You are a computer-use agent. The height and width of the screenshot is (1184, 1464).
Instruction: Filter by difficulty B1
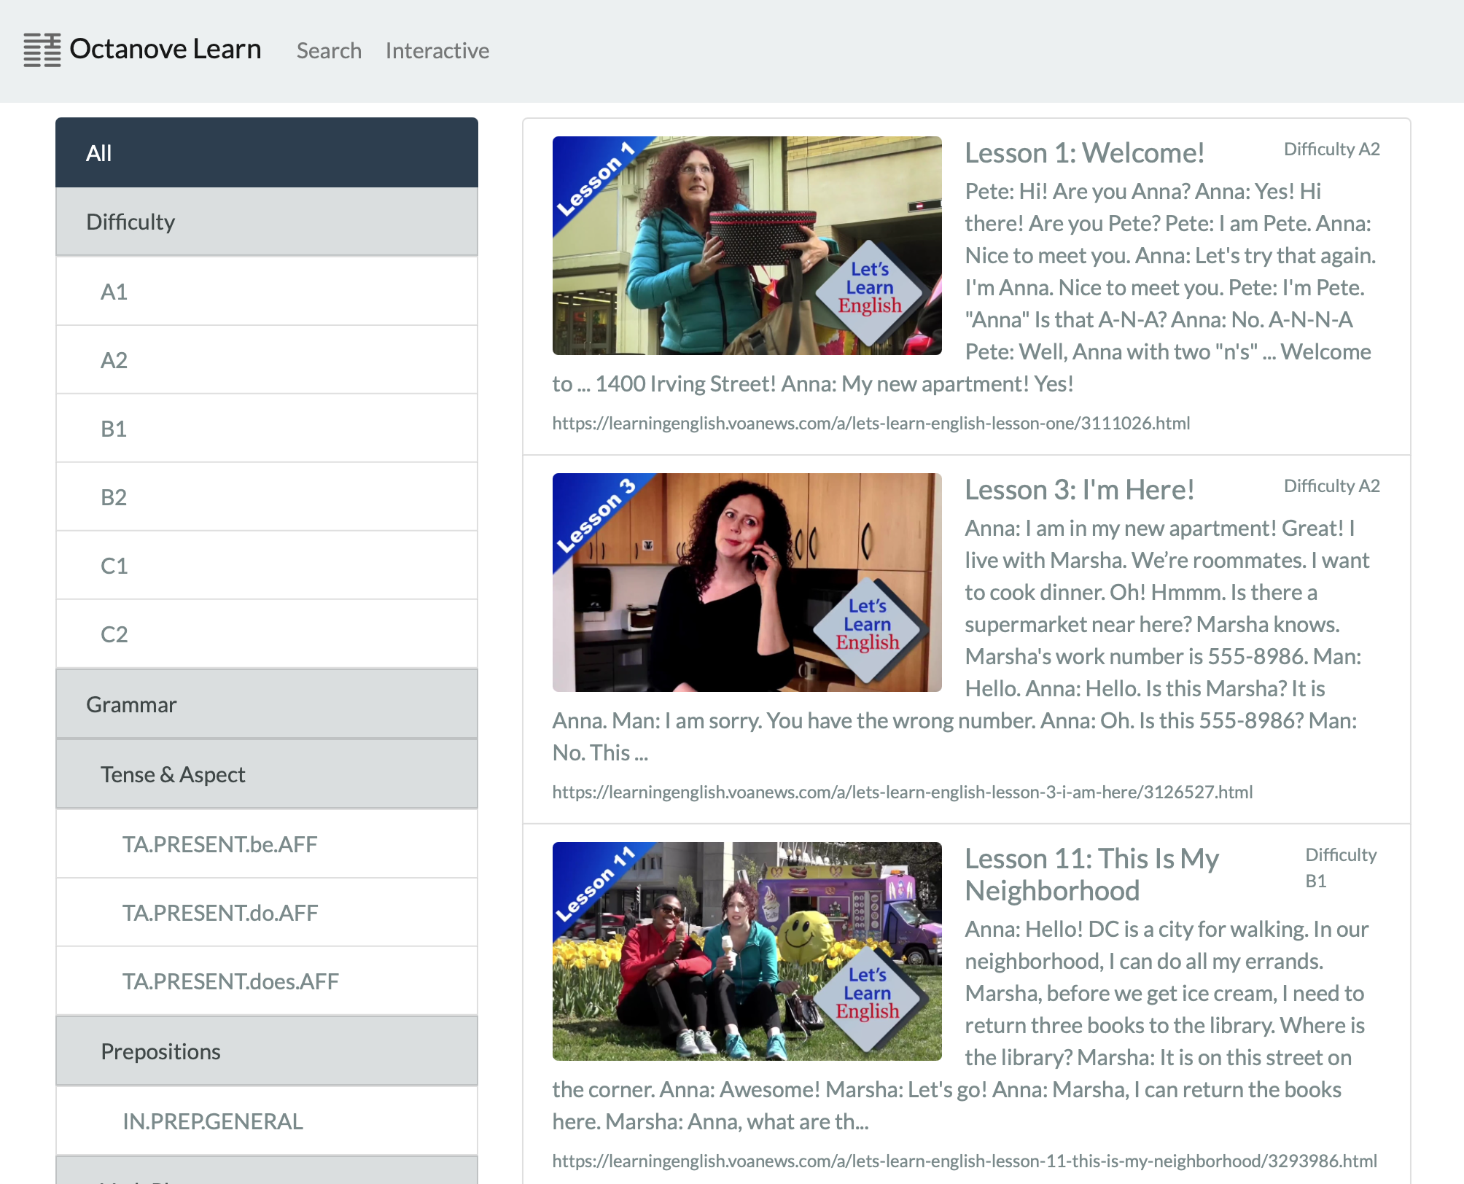pyautogui.click(x=266, y=429)
